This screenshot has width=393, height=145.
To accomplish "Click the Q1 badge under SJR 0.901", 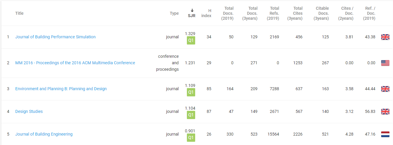I will (191, 138).
